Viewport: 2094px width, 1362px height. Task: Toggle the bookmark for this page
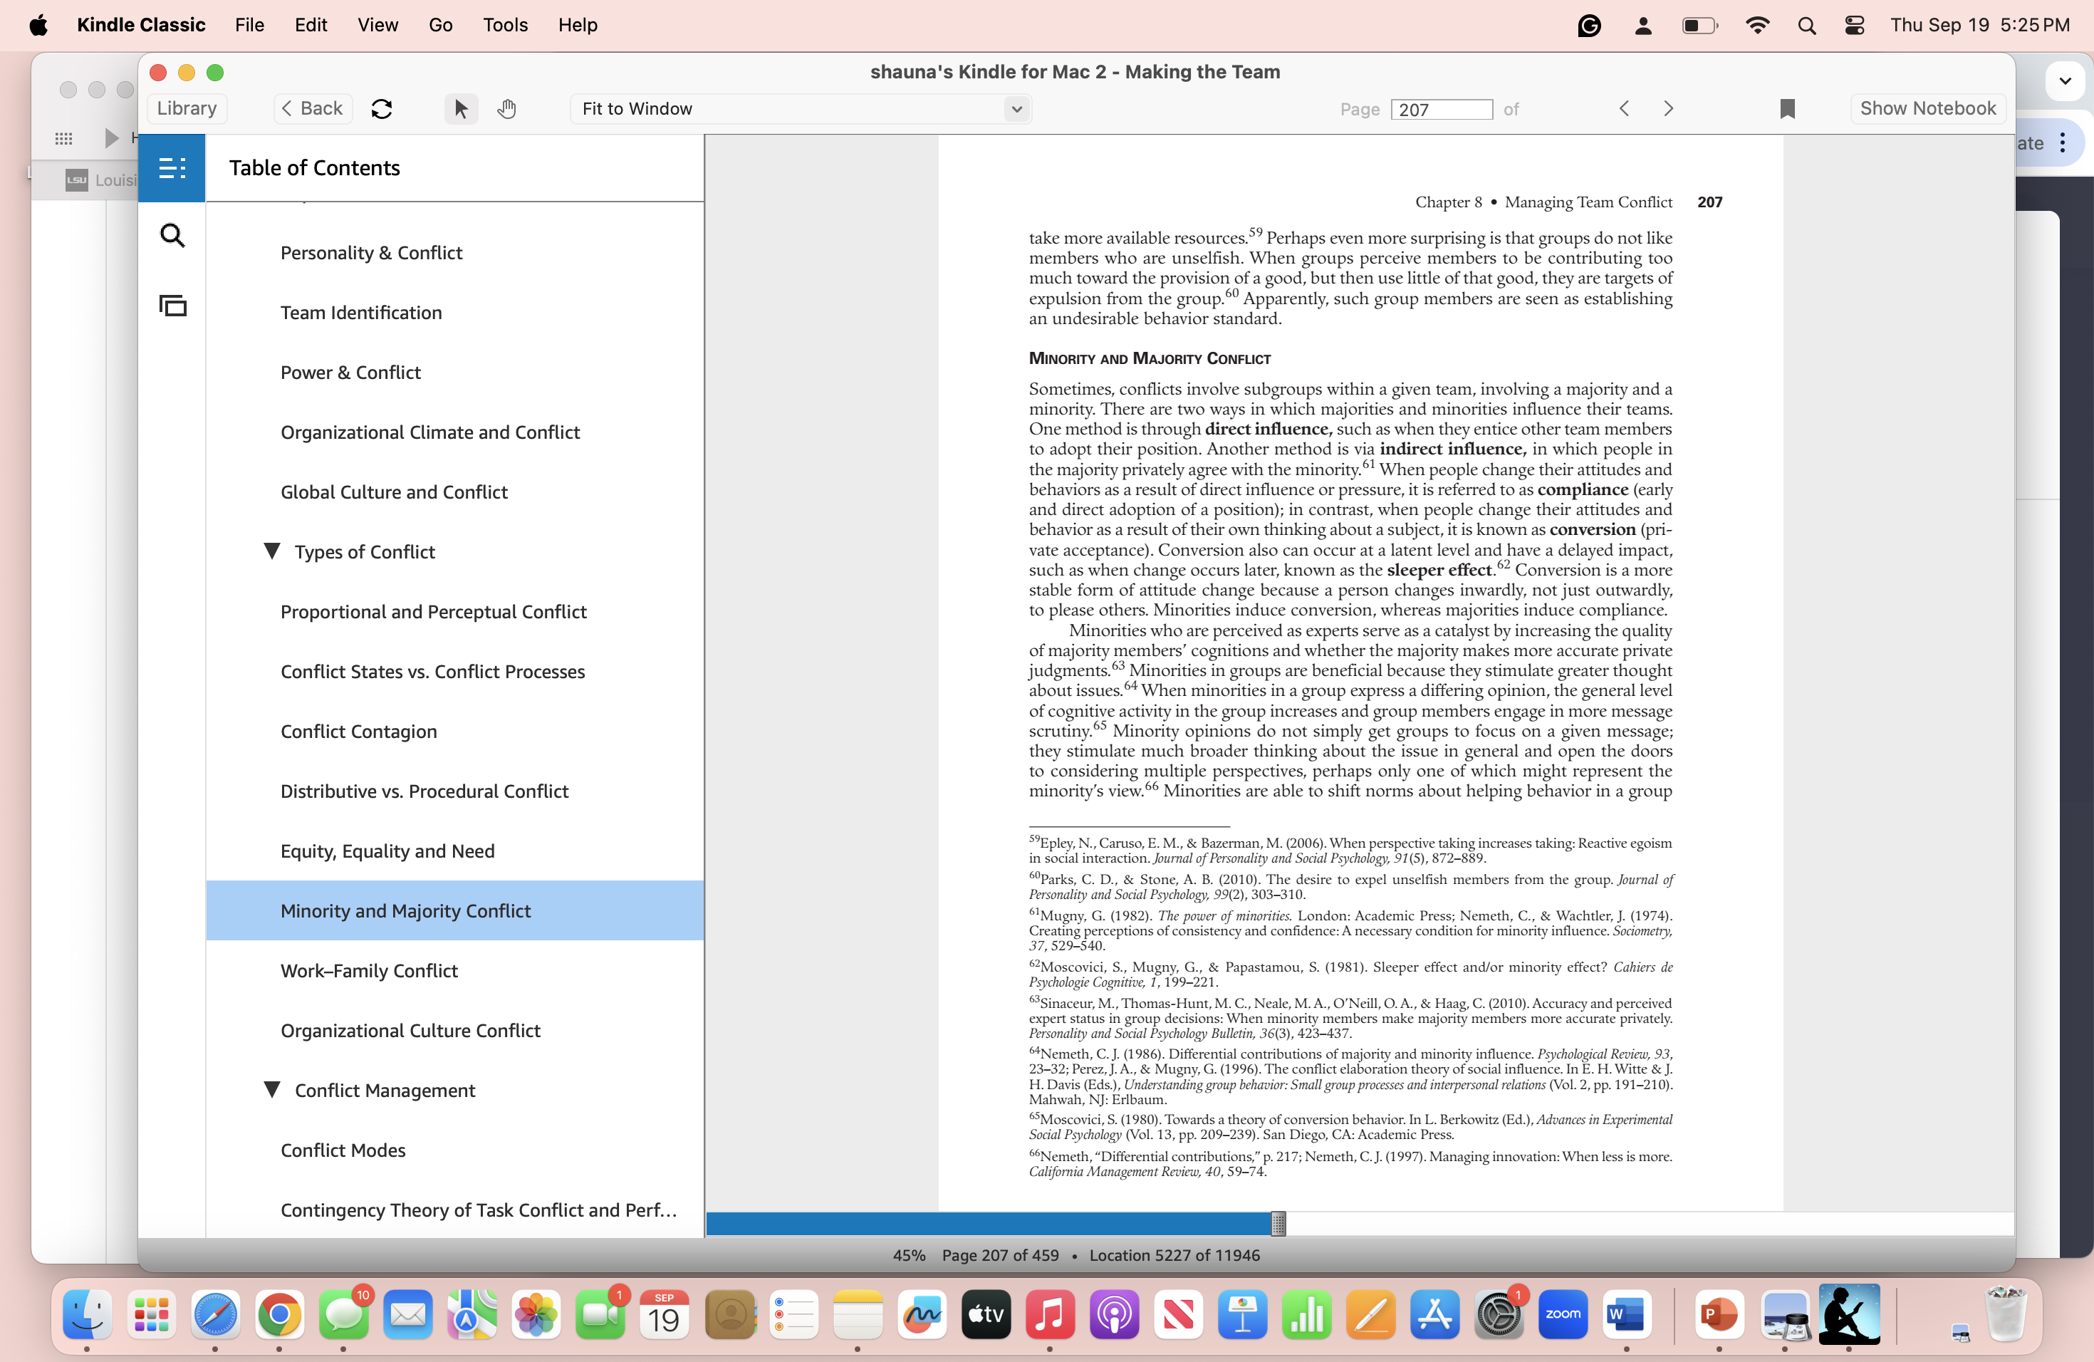coord(1787,109)
